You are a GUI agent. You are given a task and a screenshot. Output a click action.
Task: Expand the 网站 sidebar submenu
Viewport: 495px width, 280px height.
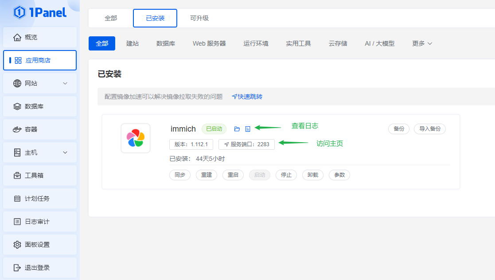40,83
